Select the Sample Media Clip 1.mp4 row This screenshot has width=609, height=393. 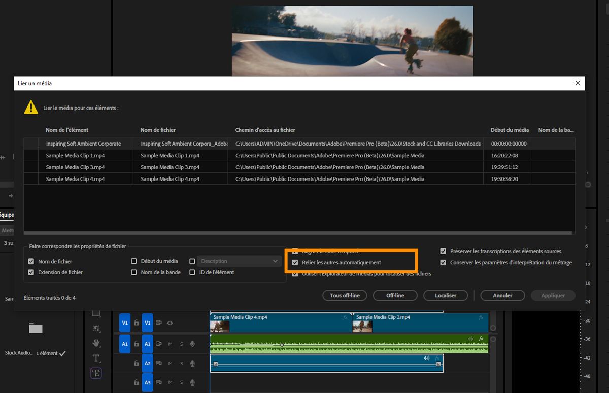click(299, 155)
